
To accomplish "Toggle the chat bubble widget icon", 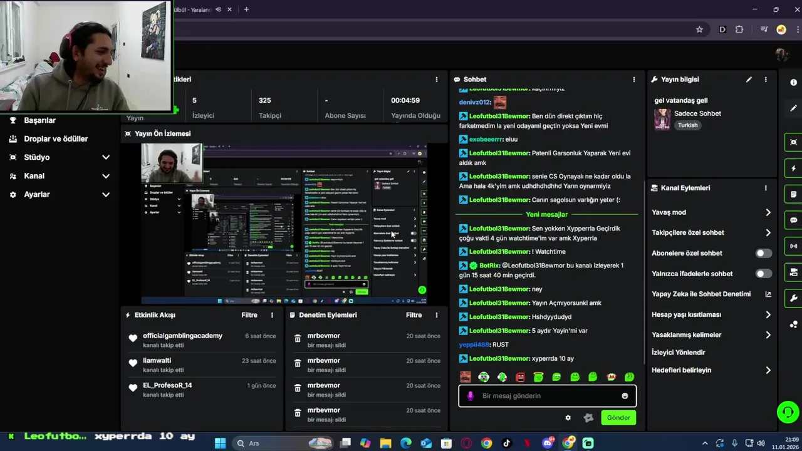I will (x=794, y=220).
